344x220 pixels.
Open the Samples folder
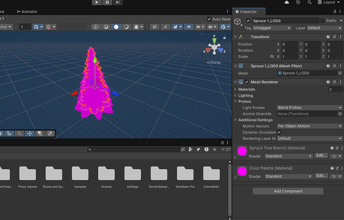coord(80,177)
